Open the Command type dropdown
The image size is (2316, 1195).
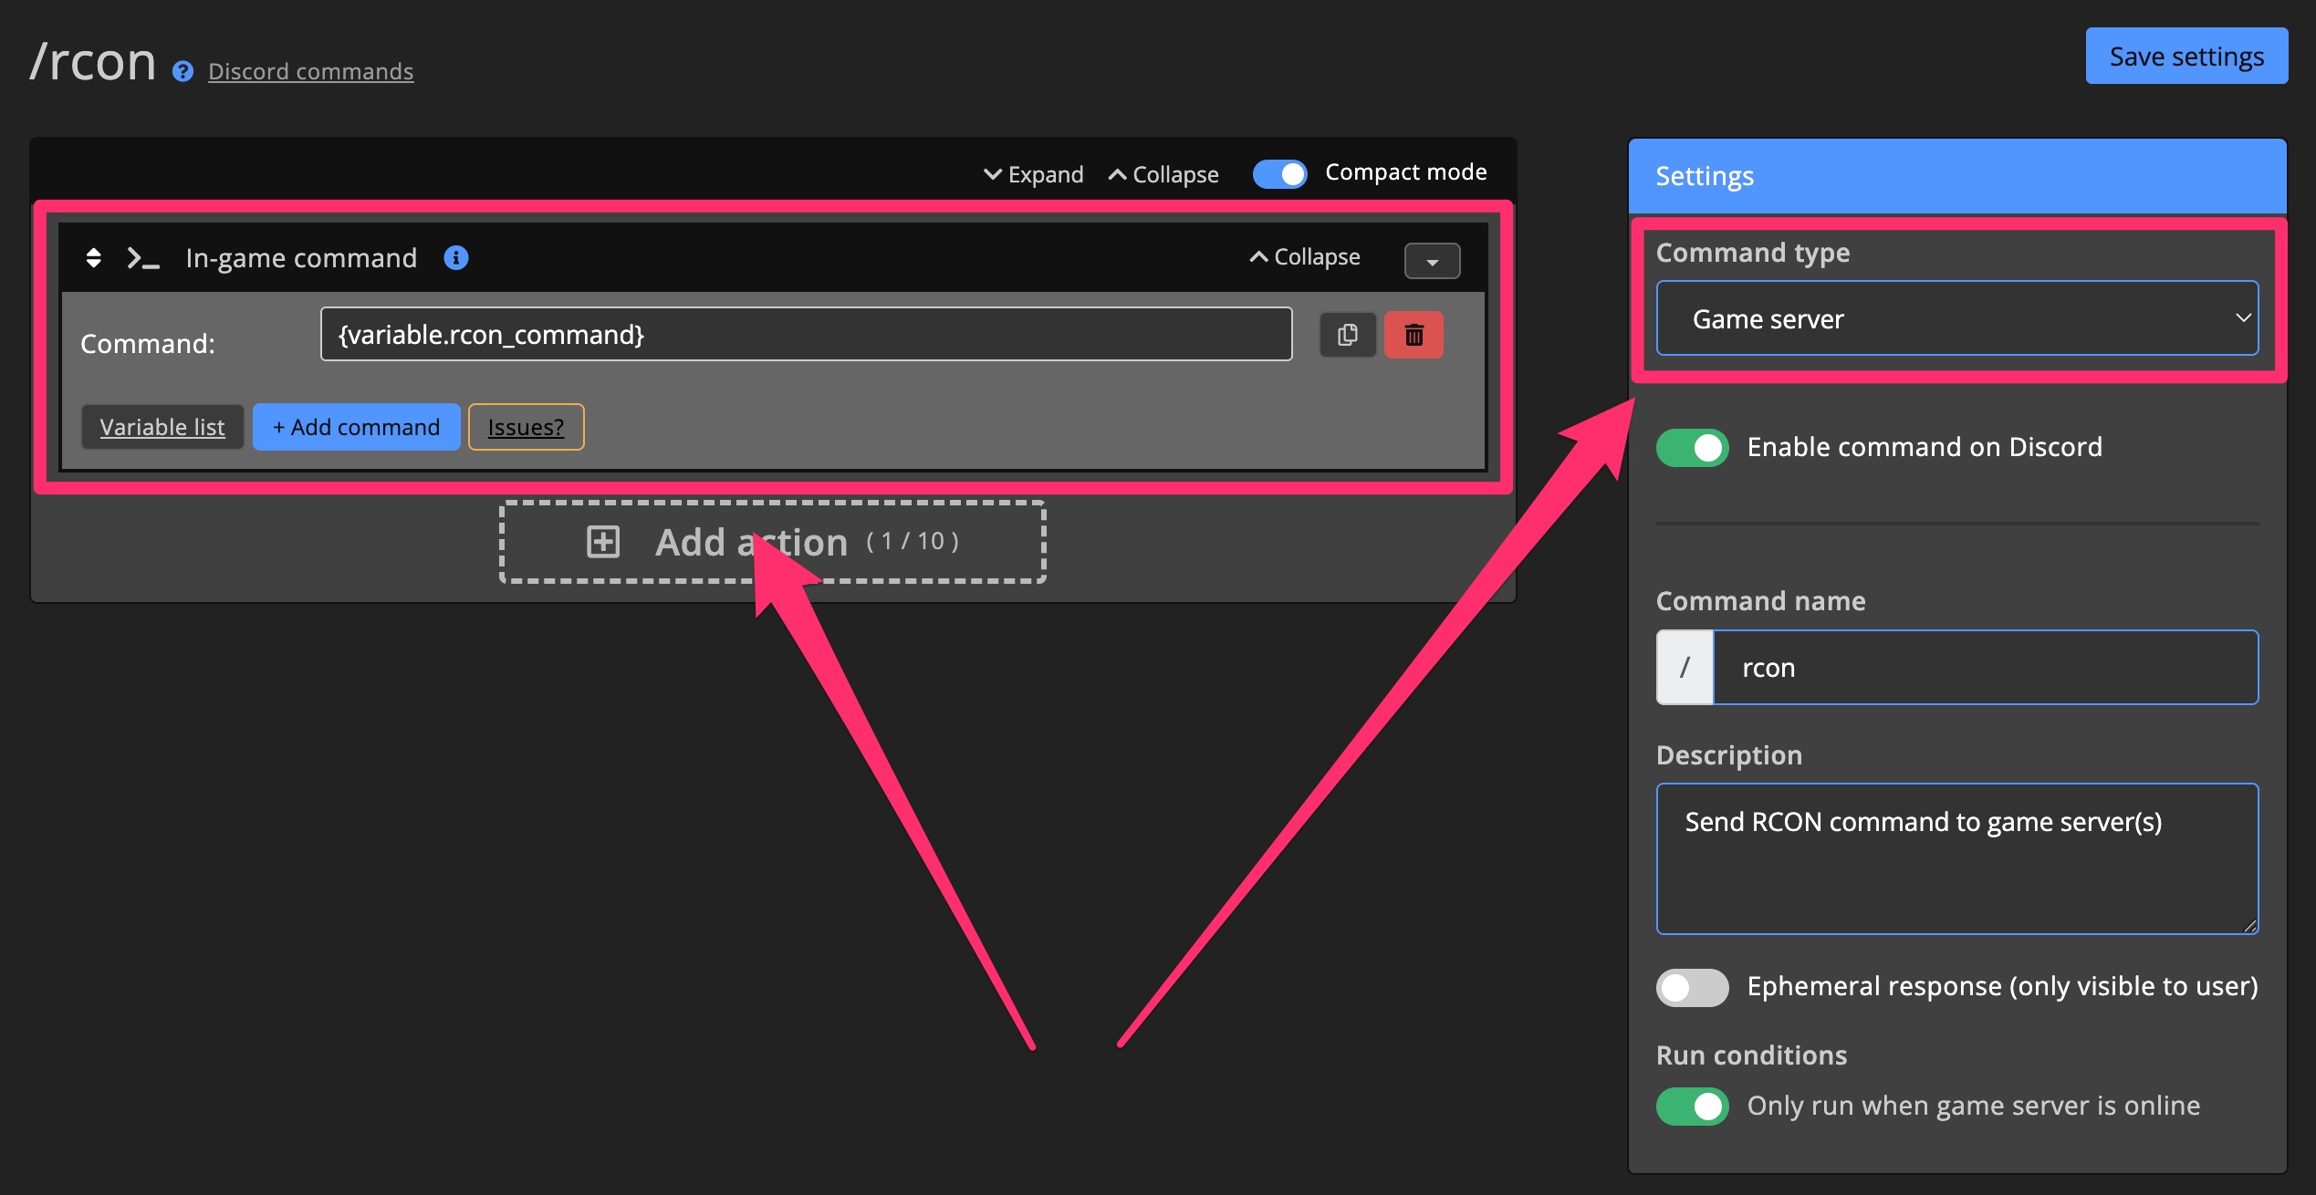(1956, 318)
